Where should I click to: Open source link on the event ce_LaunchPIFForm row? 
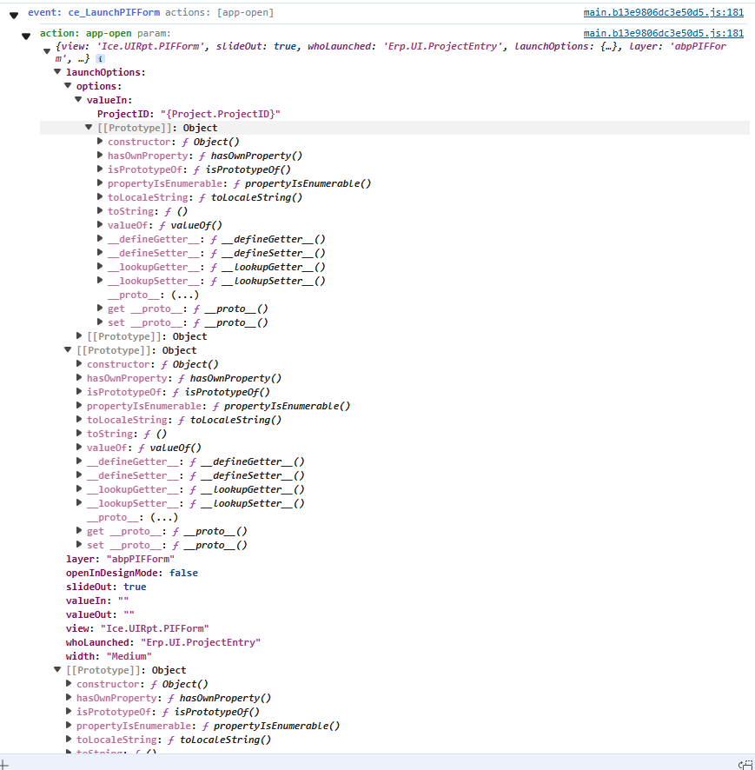pos(663,12)
